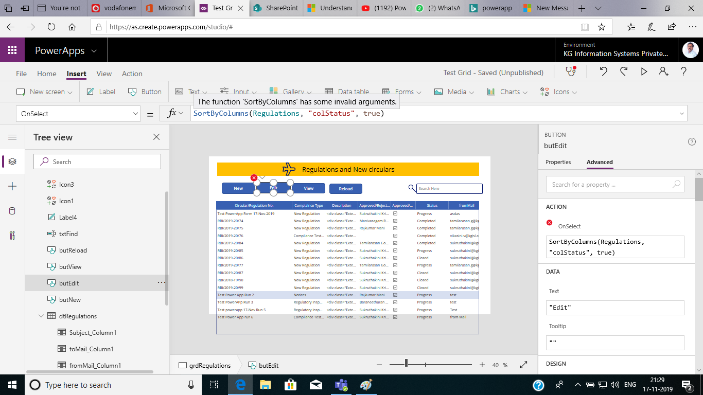Preview the app with the play icon
This screenshot has height=395, width=703.
[644, 72]
